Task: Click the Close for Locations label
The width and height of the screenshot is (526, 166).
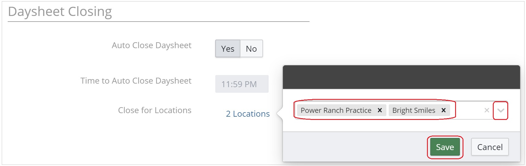Action: click(154, 110)
